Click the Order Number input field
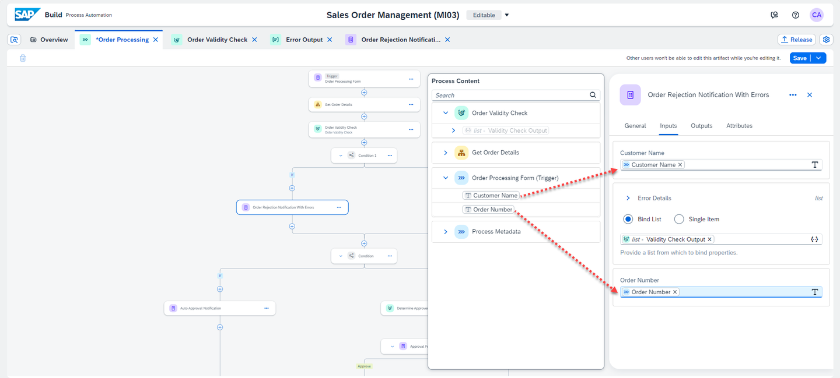Image resolution: width=840 pixels, height=378 pixels. 721,292
